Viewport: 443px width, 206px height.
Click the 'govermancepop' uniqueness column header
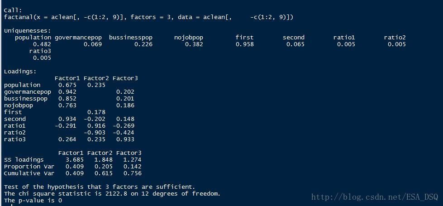pyautogui.click(x=78, y=37)
